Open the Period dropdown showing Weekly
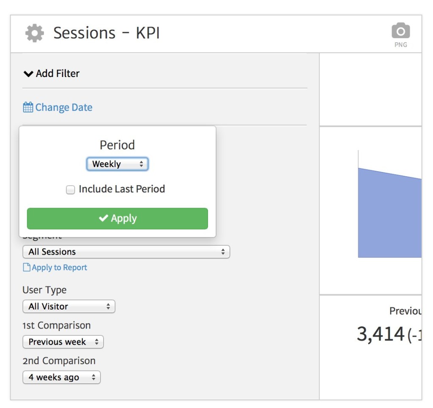This screenshot has width=433, height=408. pos(117,164)
